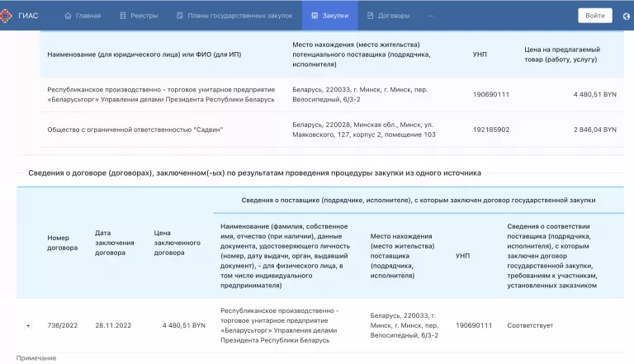
Task: Click the ГИАС brand name text
Action: (x=28, y=16)
